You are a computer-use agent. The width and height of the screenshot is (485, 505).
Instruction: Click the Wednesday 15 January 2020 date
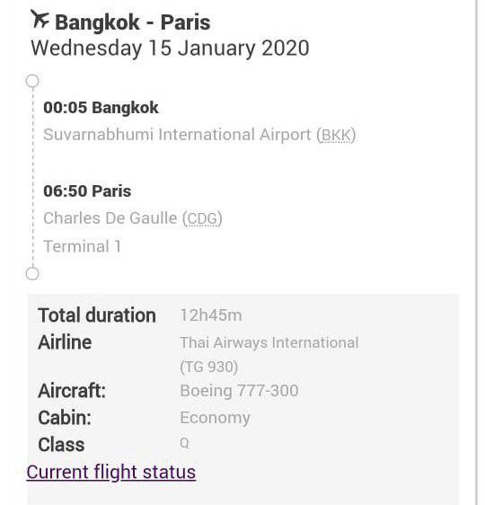171,49
